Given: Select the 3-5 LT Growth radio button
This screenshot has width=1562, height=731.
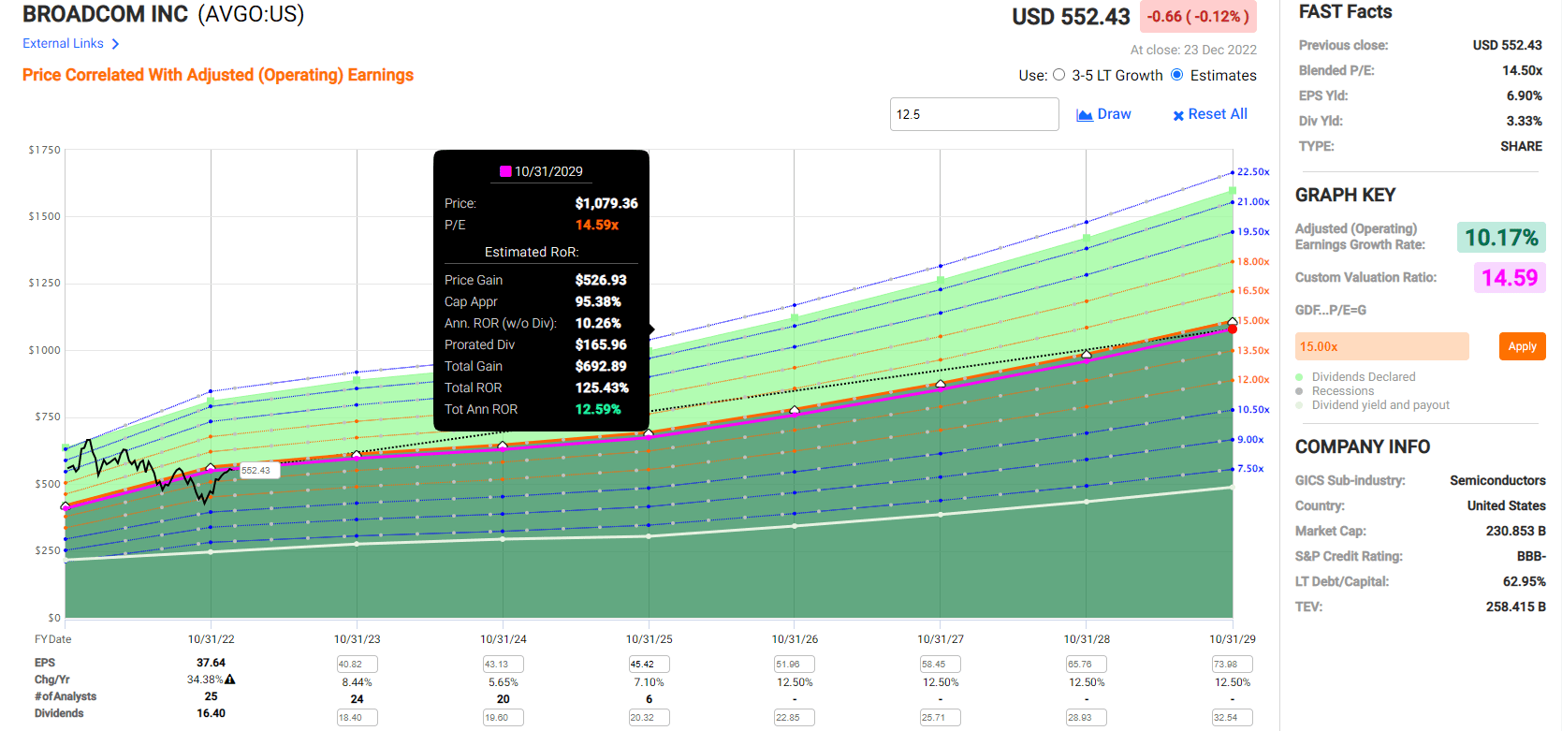Looking at the screenshot, I should [1059, 75].
